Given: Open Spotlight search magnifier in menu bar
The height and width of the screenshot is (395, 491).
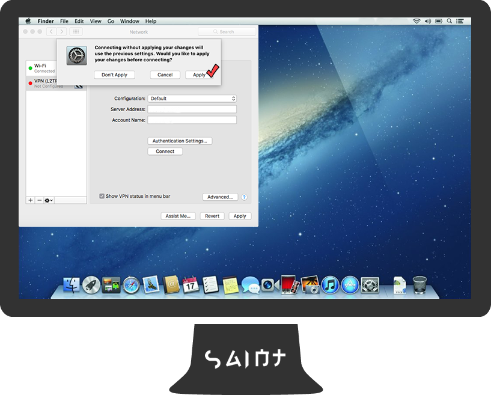Looking at the screenshot, I should tap(449, 21).
